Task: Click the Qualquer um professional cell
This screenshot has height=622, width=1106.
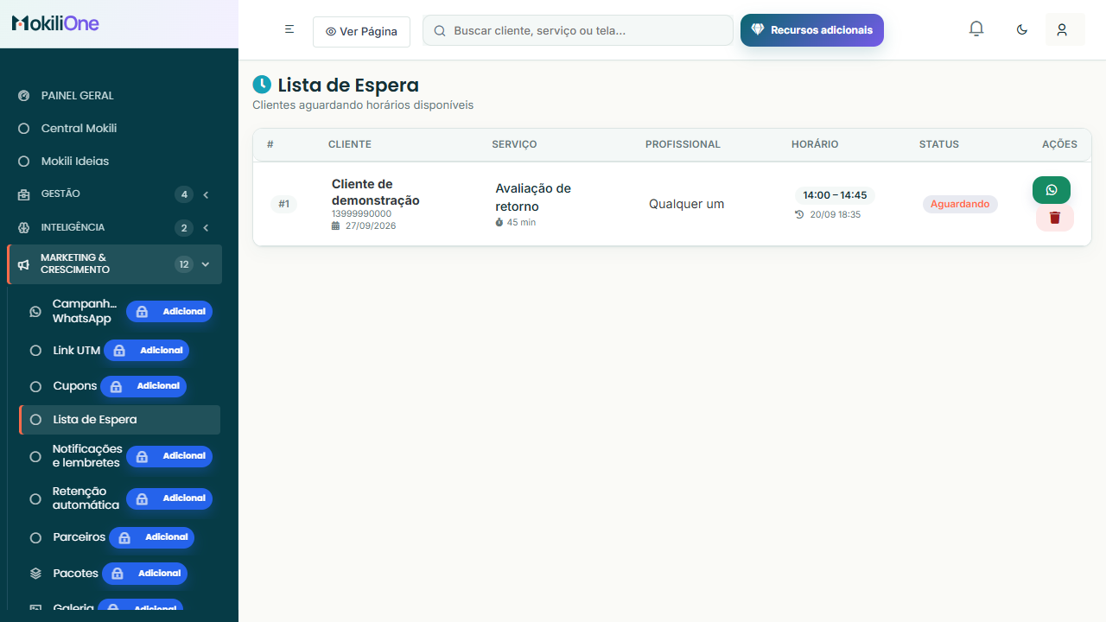Action: pos(687,204)
